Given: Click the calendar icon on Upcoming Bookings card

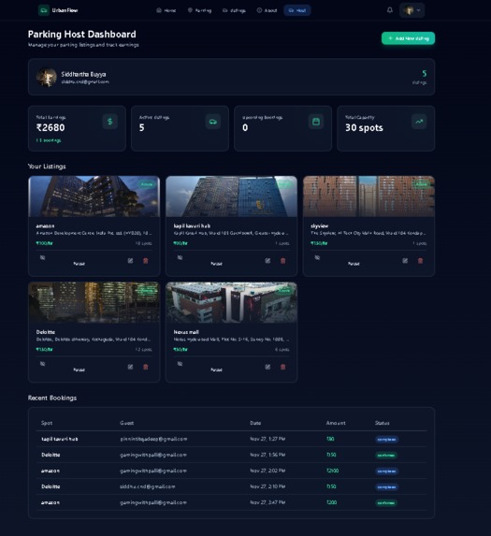Looking at the screenshot, I should [x=316, y=122].
